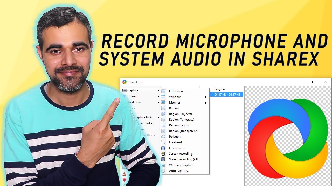
Task: Start Screen recording via its camera icon
Action: pos(163,154)
